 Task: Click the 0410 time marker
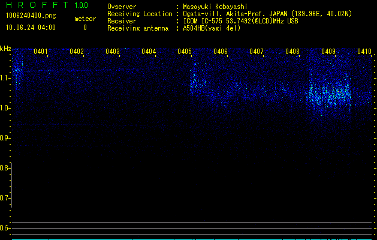click(x=364, y=52)
